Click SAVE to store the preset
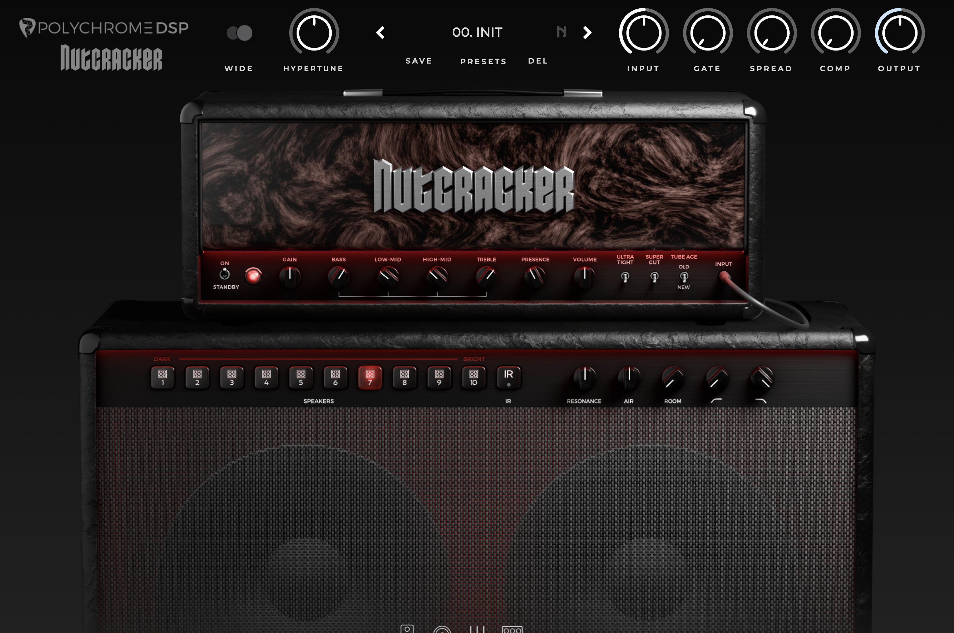 pos(419,61)
